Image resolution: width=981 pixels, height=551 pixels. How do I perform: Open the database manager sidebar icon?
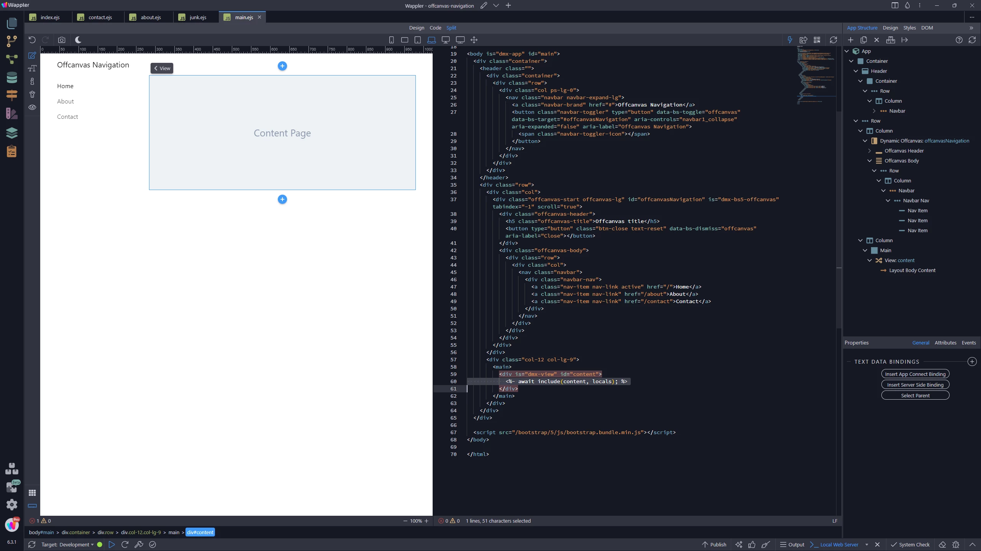pos(12,77)
